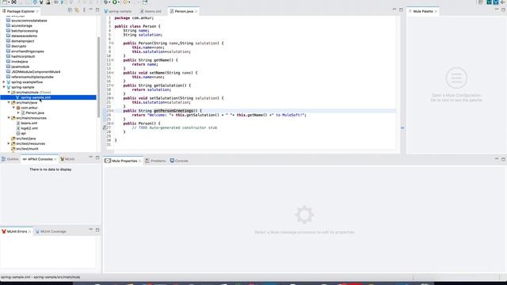Screen dimensions: 507x285
Task: Expand the Person.java tree node
Action: tap(18, 112)
